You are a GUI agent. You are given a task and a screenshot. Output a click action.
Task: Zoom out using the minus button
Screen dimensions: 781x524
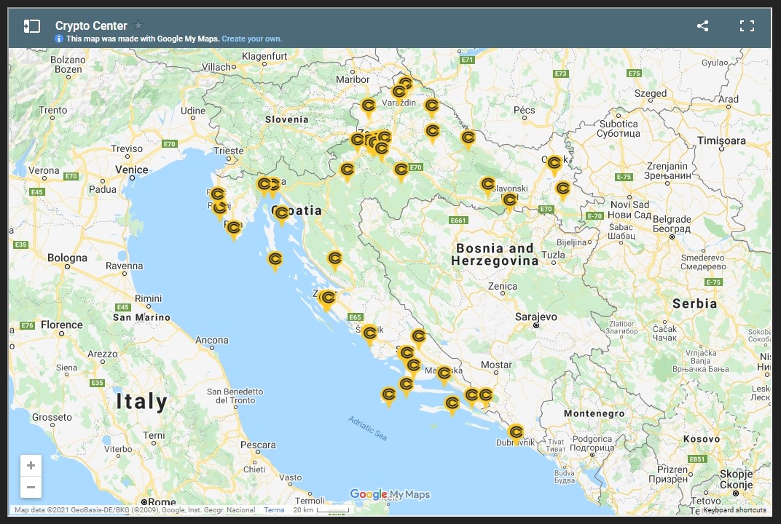pos(31,487)
